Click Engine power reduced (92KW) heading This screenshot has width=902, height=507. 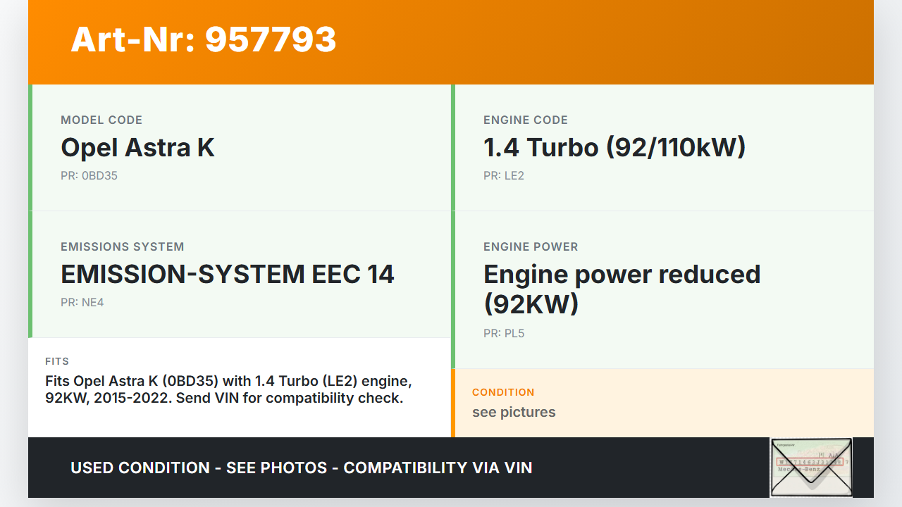[622, 289]
